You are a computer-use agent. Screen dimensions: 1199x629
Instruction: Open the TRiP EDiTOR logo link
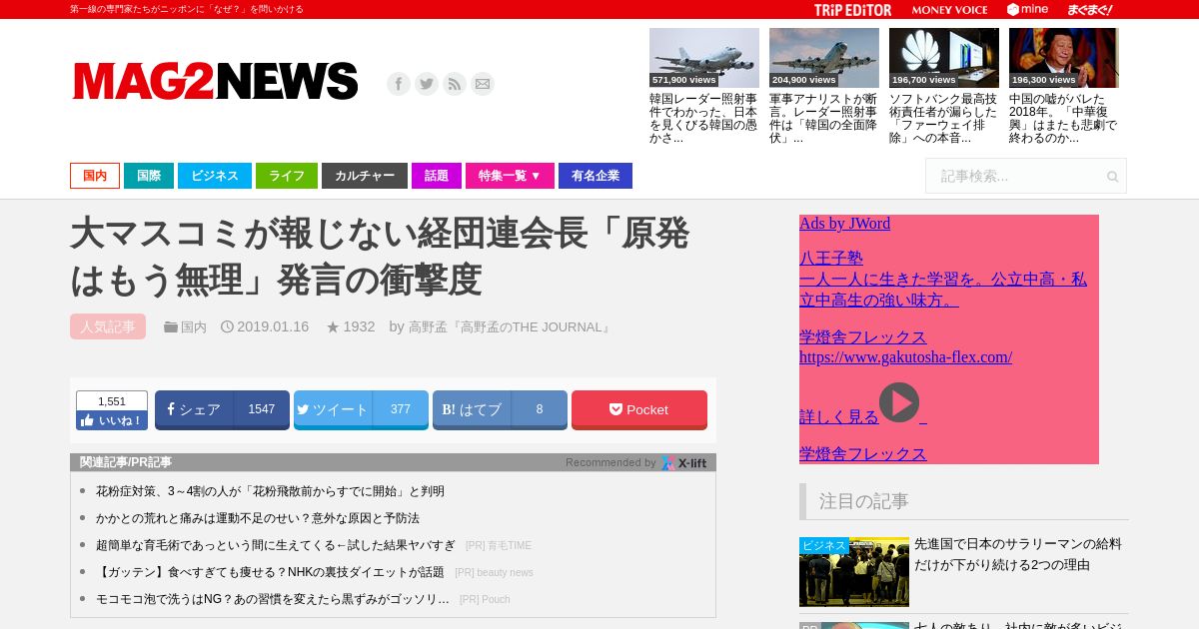[852, 10]
